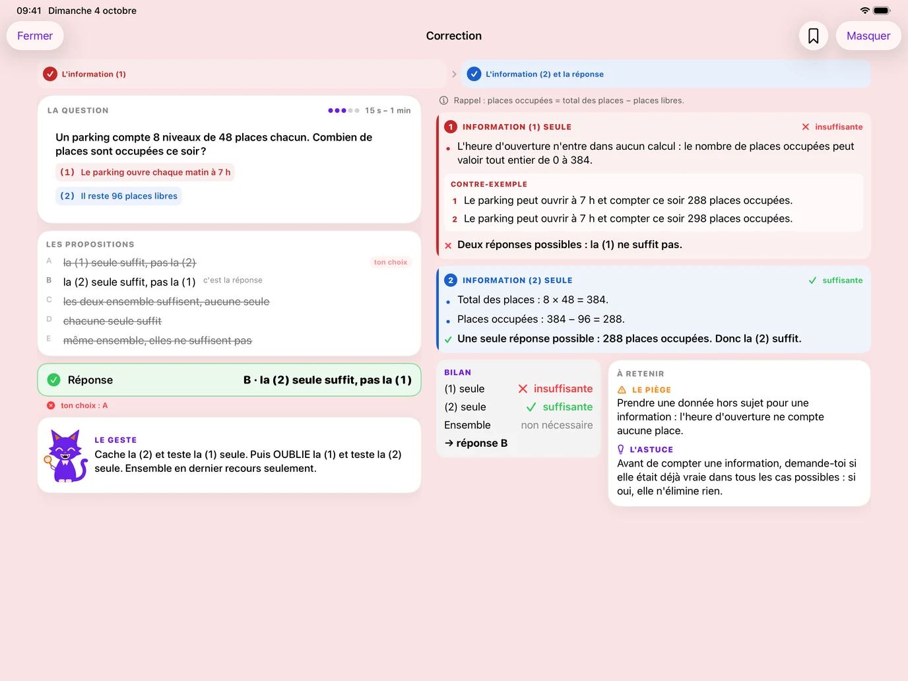The height and width of the screenshot is (681, 908).
Task: Click the red number 1 badge of Information (1) seule
Action: coord(451,127)
